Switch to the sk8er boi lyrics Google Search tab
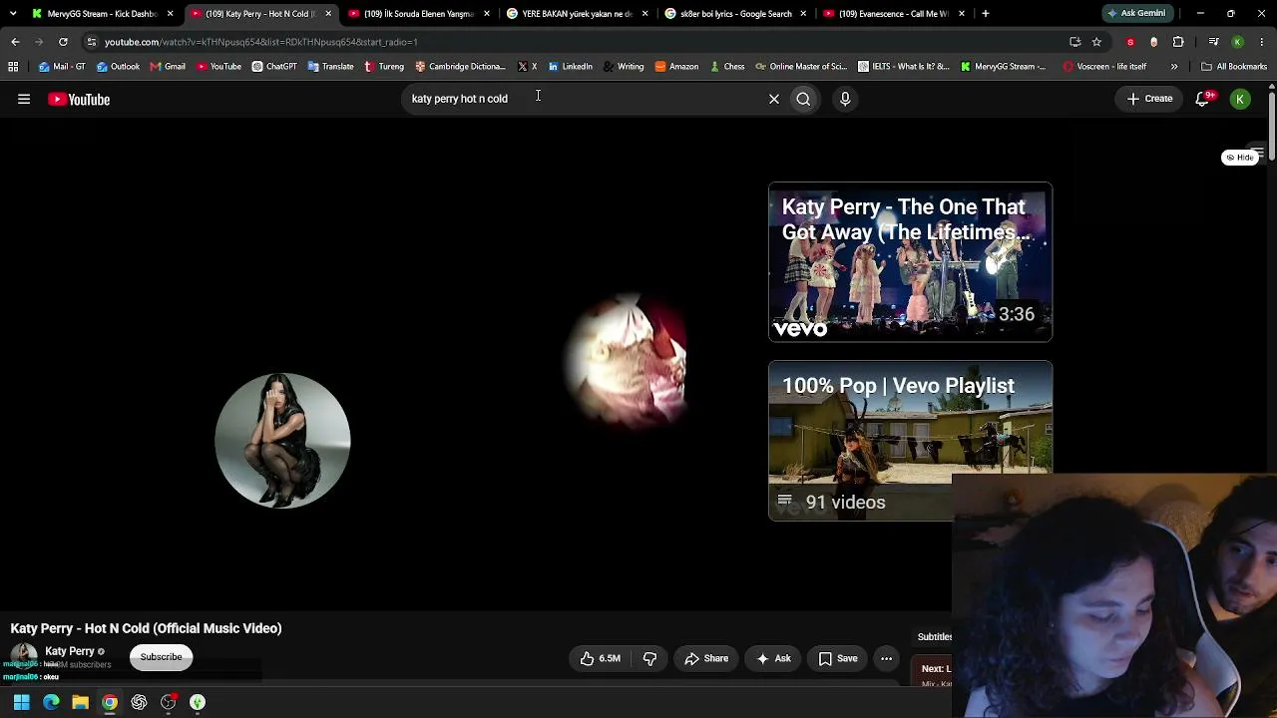The height and width of the screenshot is (718, 1277). [735, 14]
